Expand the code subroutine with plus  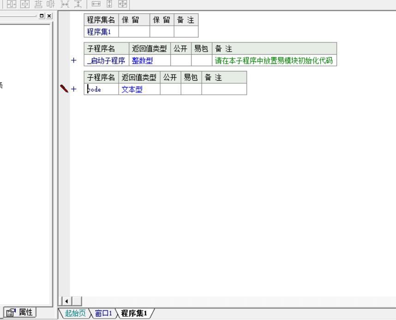pyautogui.click(x=74, y=89)
